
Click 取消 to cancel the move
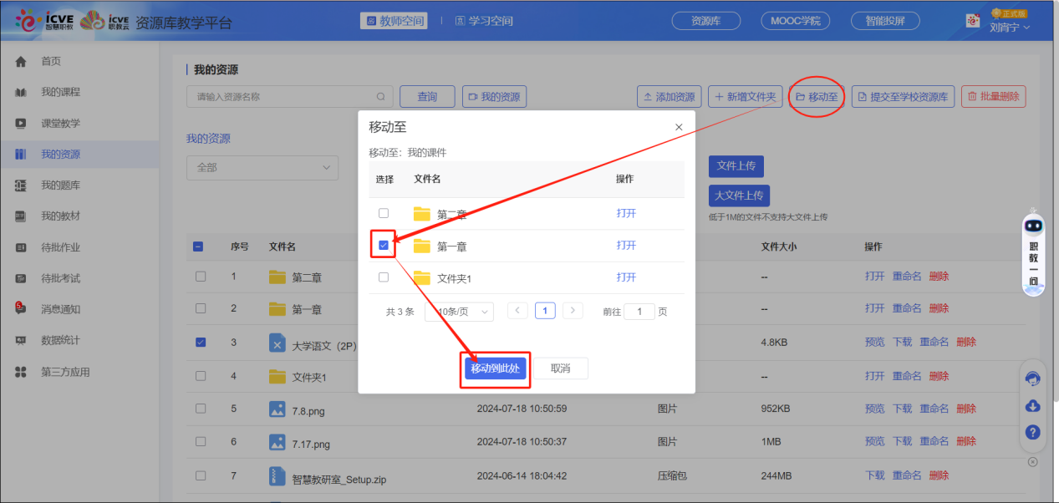[x=560, y=368]
